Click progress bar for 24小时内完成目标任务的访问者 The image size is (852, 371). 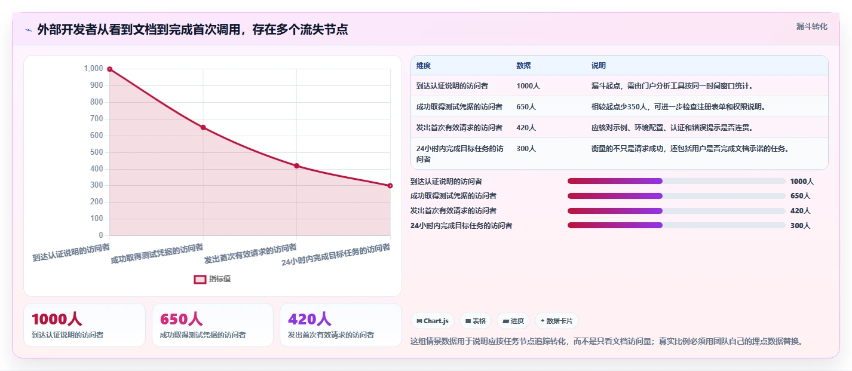(676, 225)
